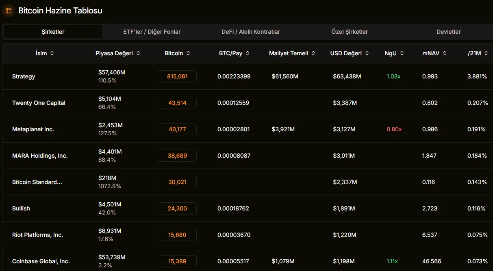Image resolution: width=493 pixels, height=271 pixels.
Task: Click Metaplanet Inc. company name
Action: [33, 129]
